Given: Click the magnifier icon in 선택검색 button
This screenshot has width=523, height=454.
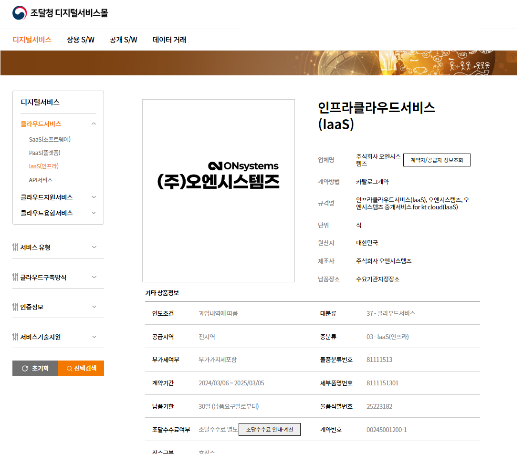Looking at the screenshot, I should coord(69,368).
